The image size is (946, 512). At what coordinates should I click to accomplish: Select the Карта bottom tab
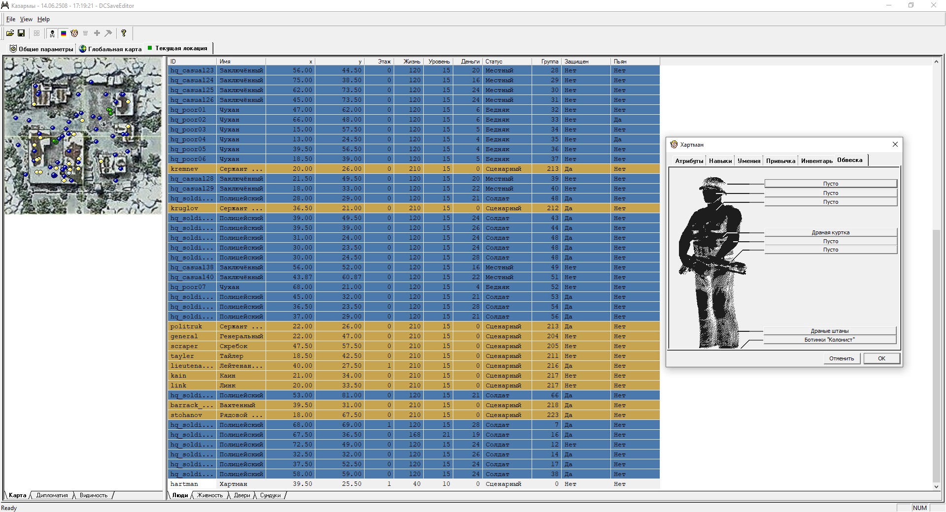17,495
